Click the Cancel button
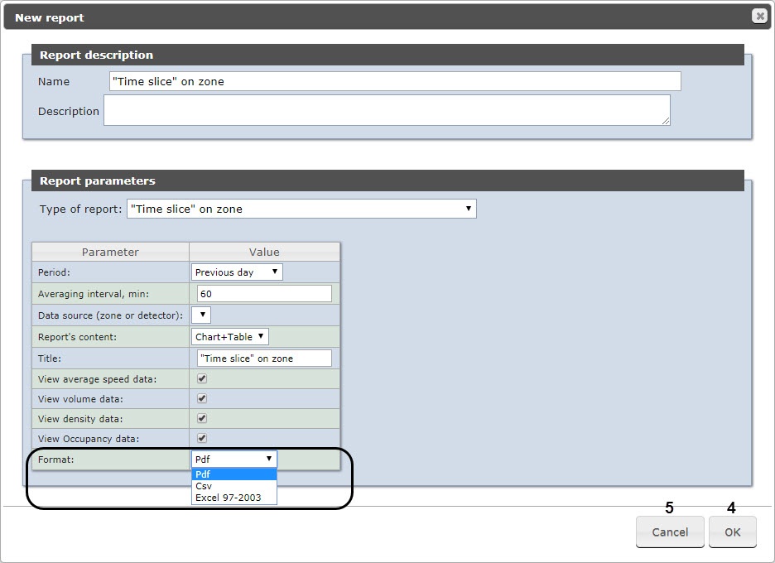This screenshot has width=775, height=563. pos(670,532)
